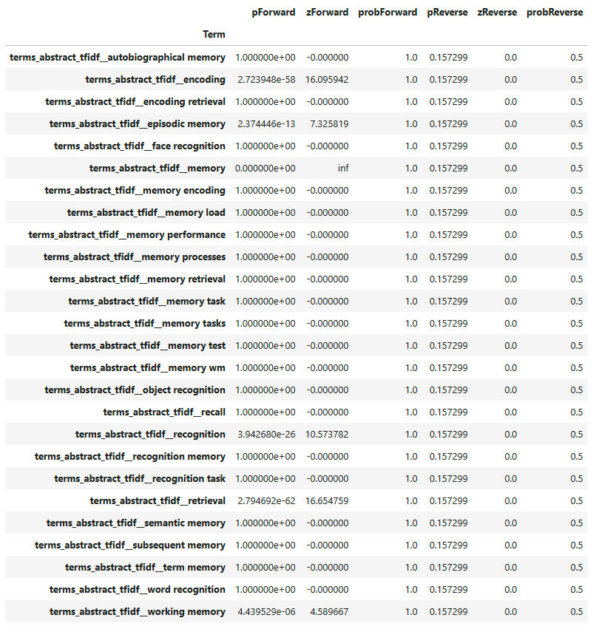Select the terms_abstract_tfidf__encoding row label

[x=155, y=79]
